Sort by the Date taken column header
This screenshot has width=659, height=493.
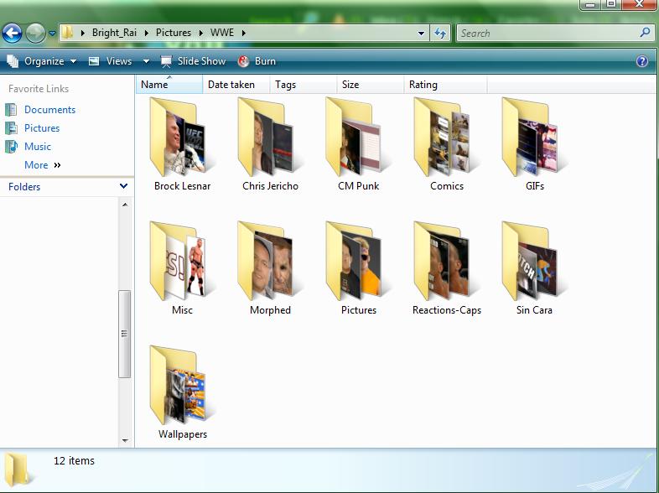click(x=230, y=85)
